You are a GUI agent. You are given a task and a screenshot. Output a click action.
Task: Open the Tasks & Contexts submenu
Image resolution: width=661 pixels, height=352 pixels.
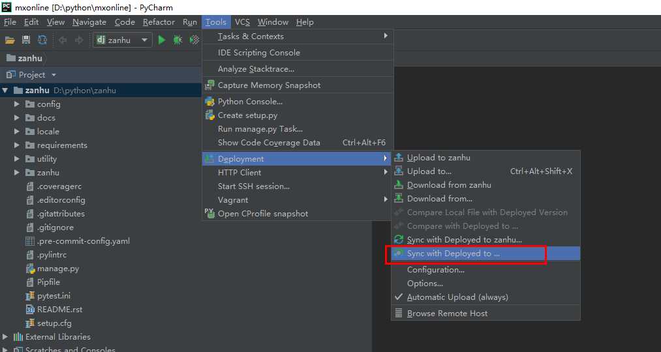298,37
